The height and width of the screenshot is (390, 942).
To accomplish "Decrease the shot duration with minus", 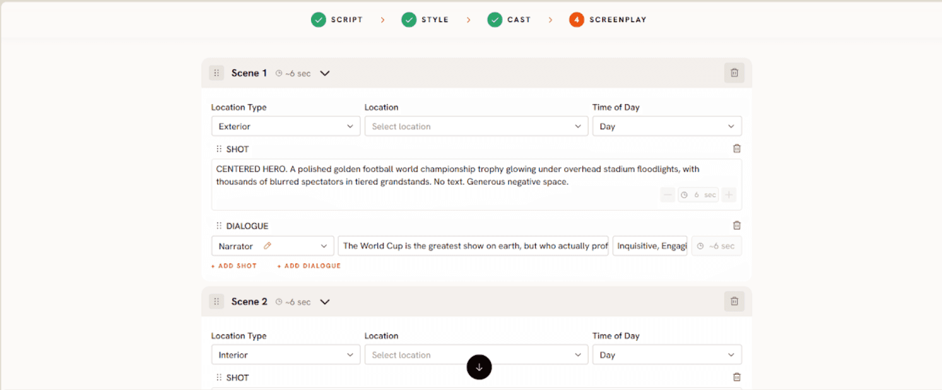I will [x=668, y=195].
